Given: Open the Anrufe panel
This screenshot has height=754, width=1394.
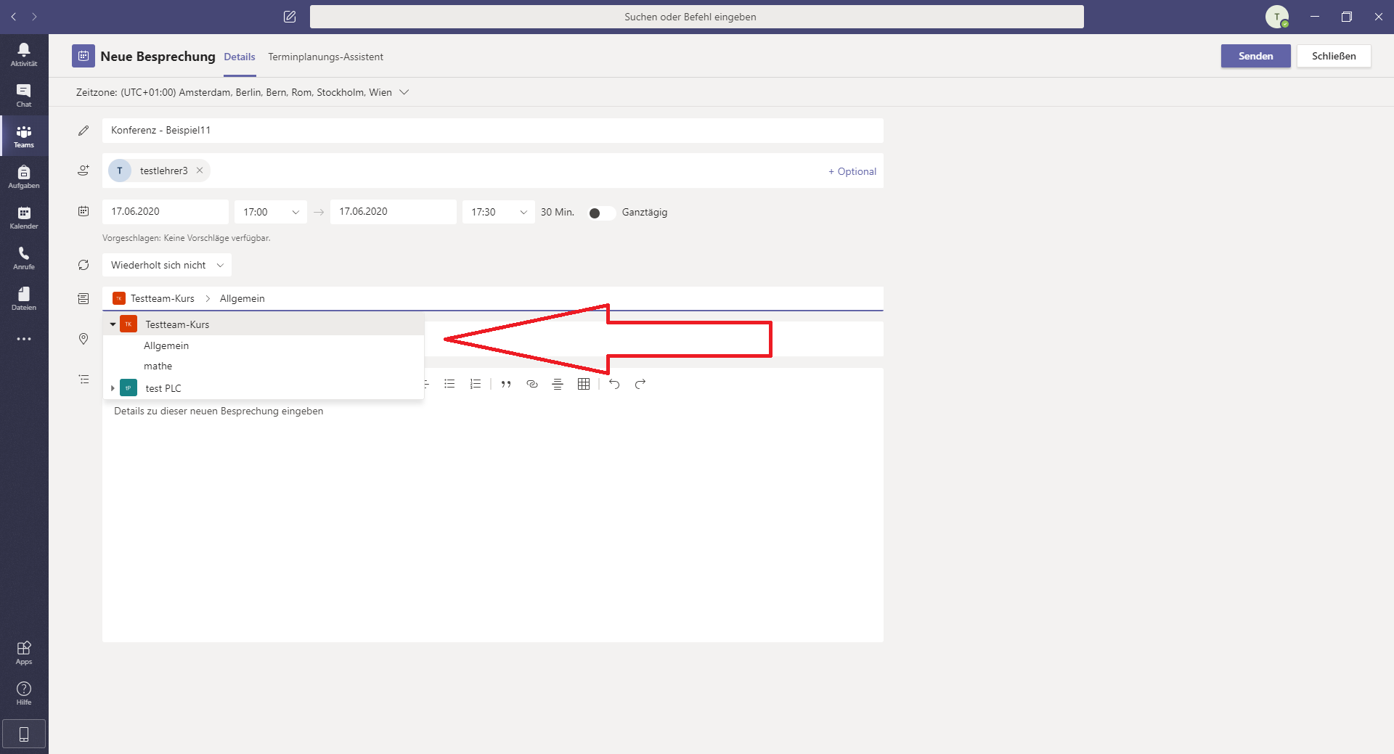Looking at the screenshot, I should 24,258.
